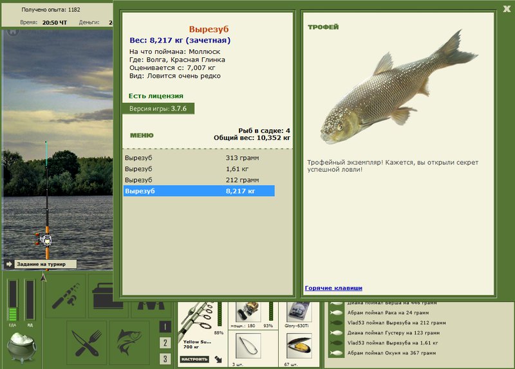
Task: Click the Версия игры: 3.7.6 label
Action: (x=158, y=109)
